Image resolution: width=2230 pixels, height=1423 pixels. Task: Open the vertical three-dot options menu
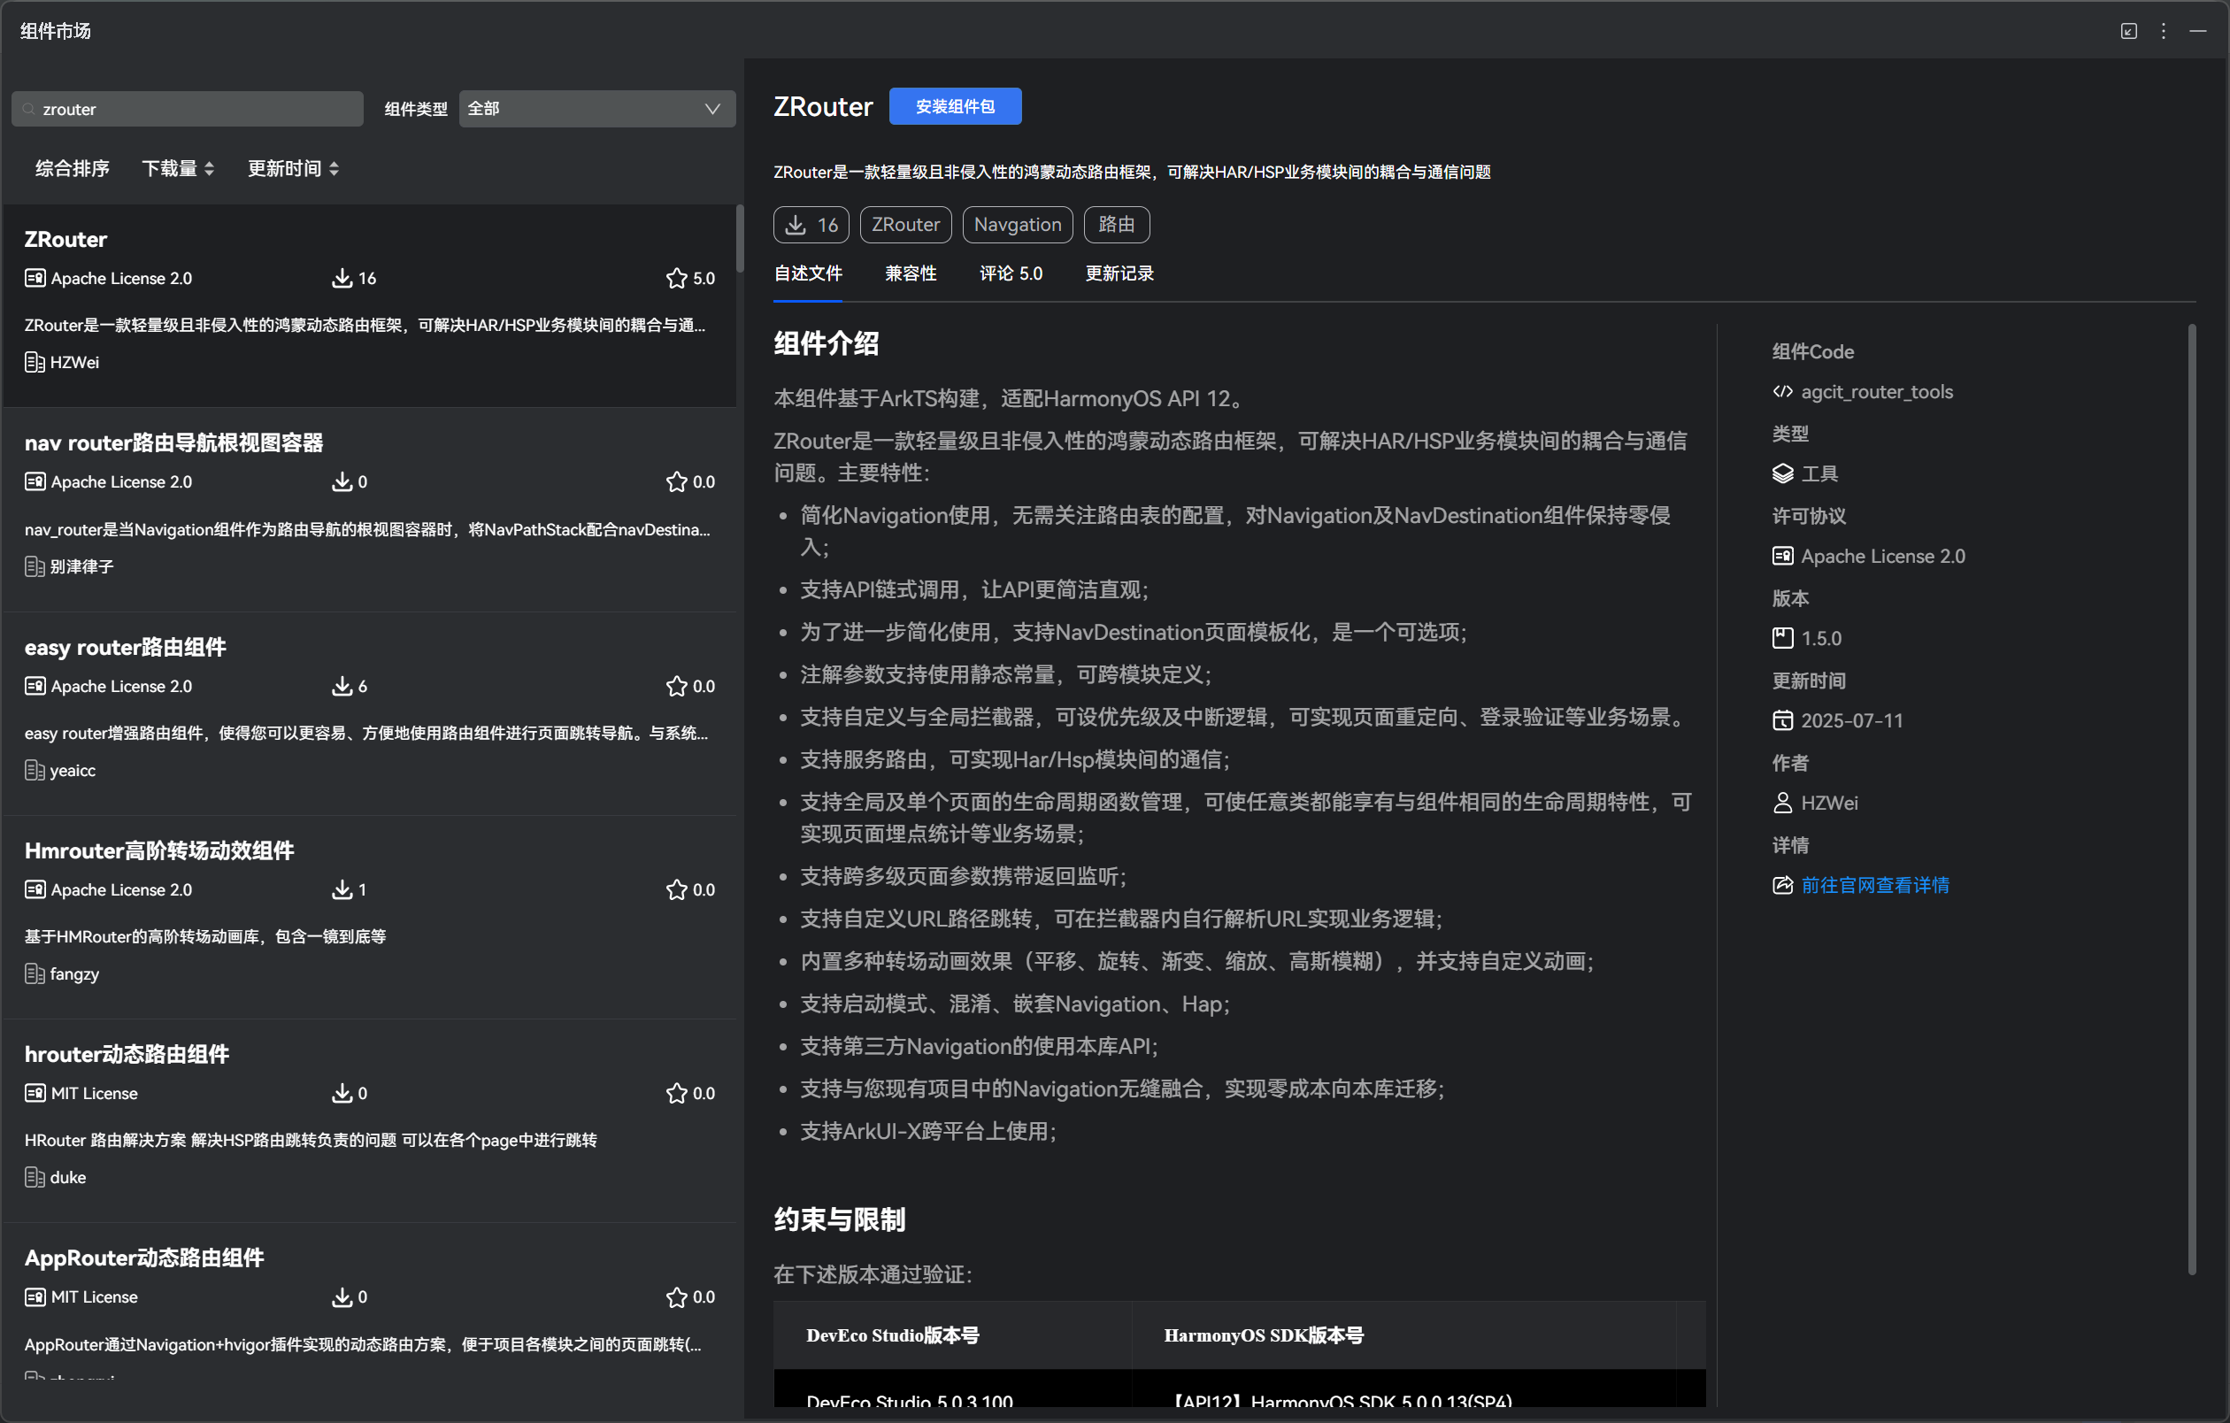click(x=2164, y=32)
